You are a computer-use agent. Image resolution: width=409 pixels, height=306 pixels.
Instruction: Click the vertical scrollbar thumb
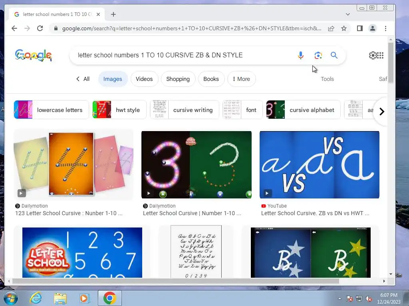tap(391, 63)
